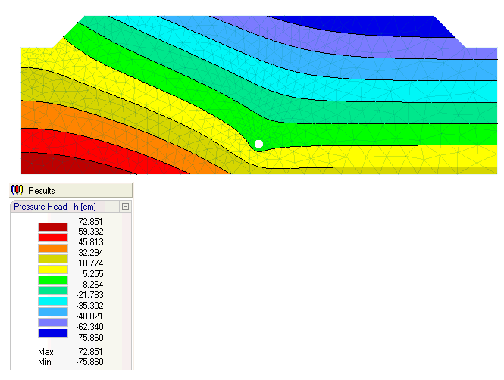
Task: Click legend value 59.332
Action: coord(91,232)
